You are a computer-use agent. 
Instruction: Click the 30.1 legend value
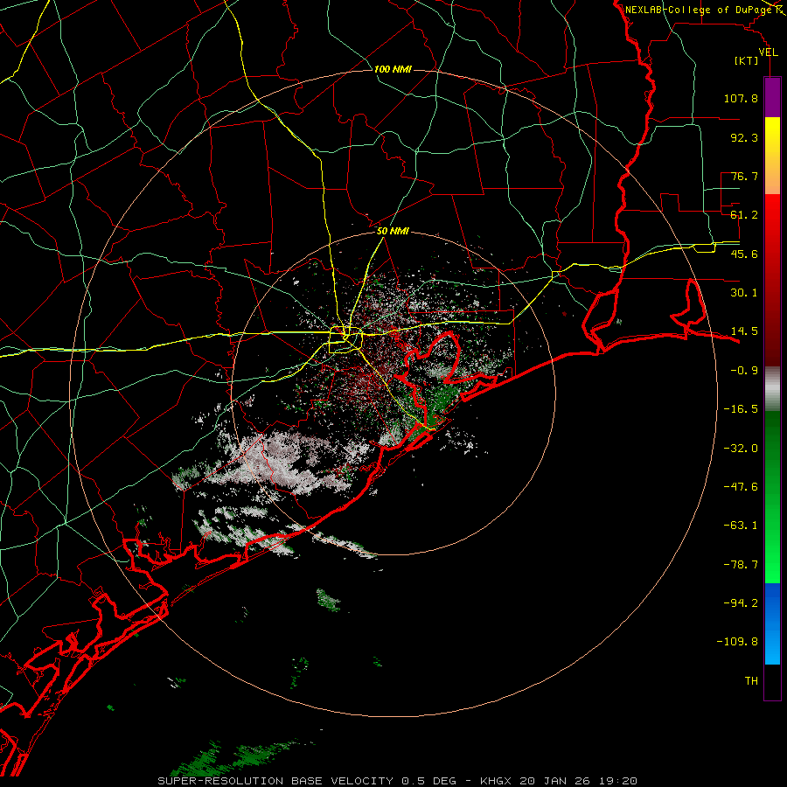pyautogui.click(x=744, y=293)
